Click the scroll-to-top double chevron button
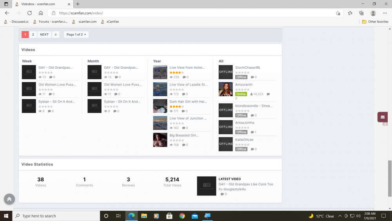This screenshot has height=221, width=392. click(x=9, y=199)
